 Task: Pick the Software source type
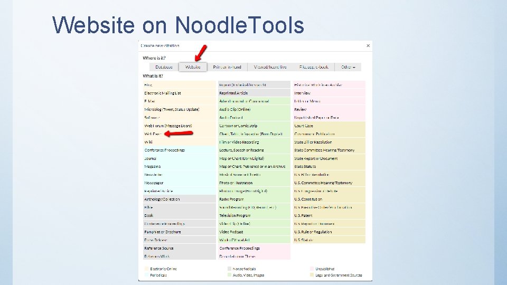pos(180,118)
